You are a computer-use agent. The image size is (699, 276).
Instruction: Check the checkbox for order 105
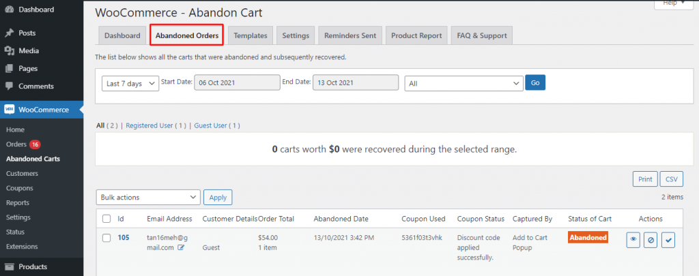tap(106, 238)
